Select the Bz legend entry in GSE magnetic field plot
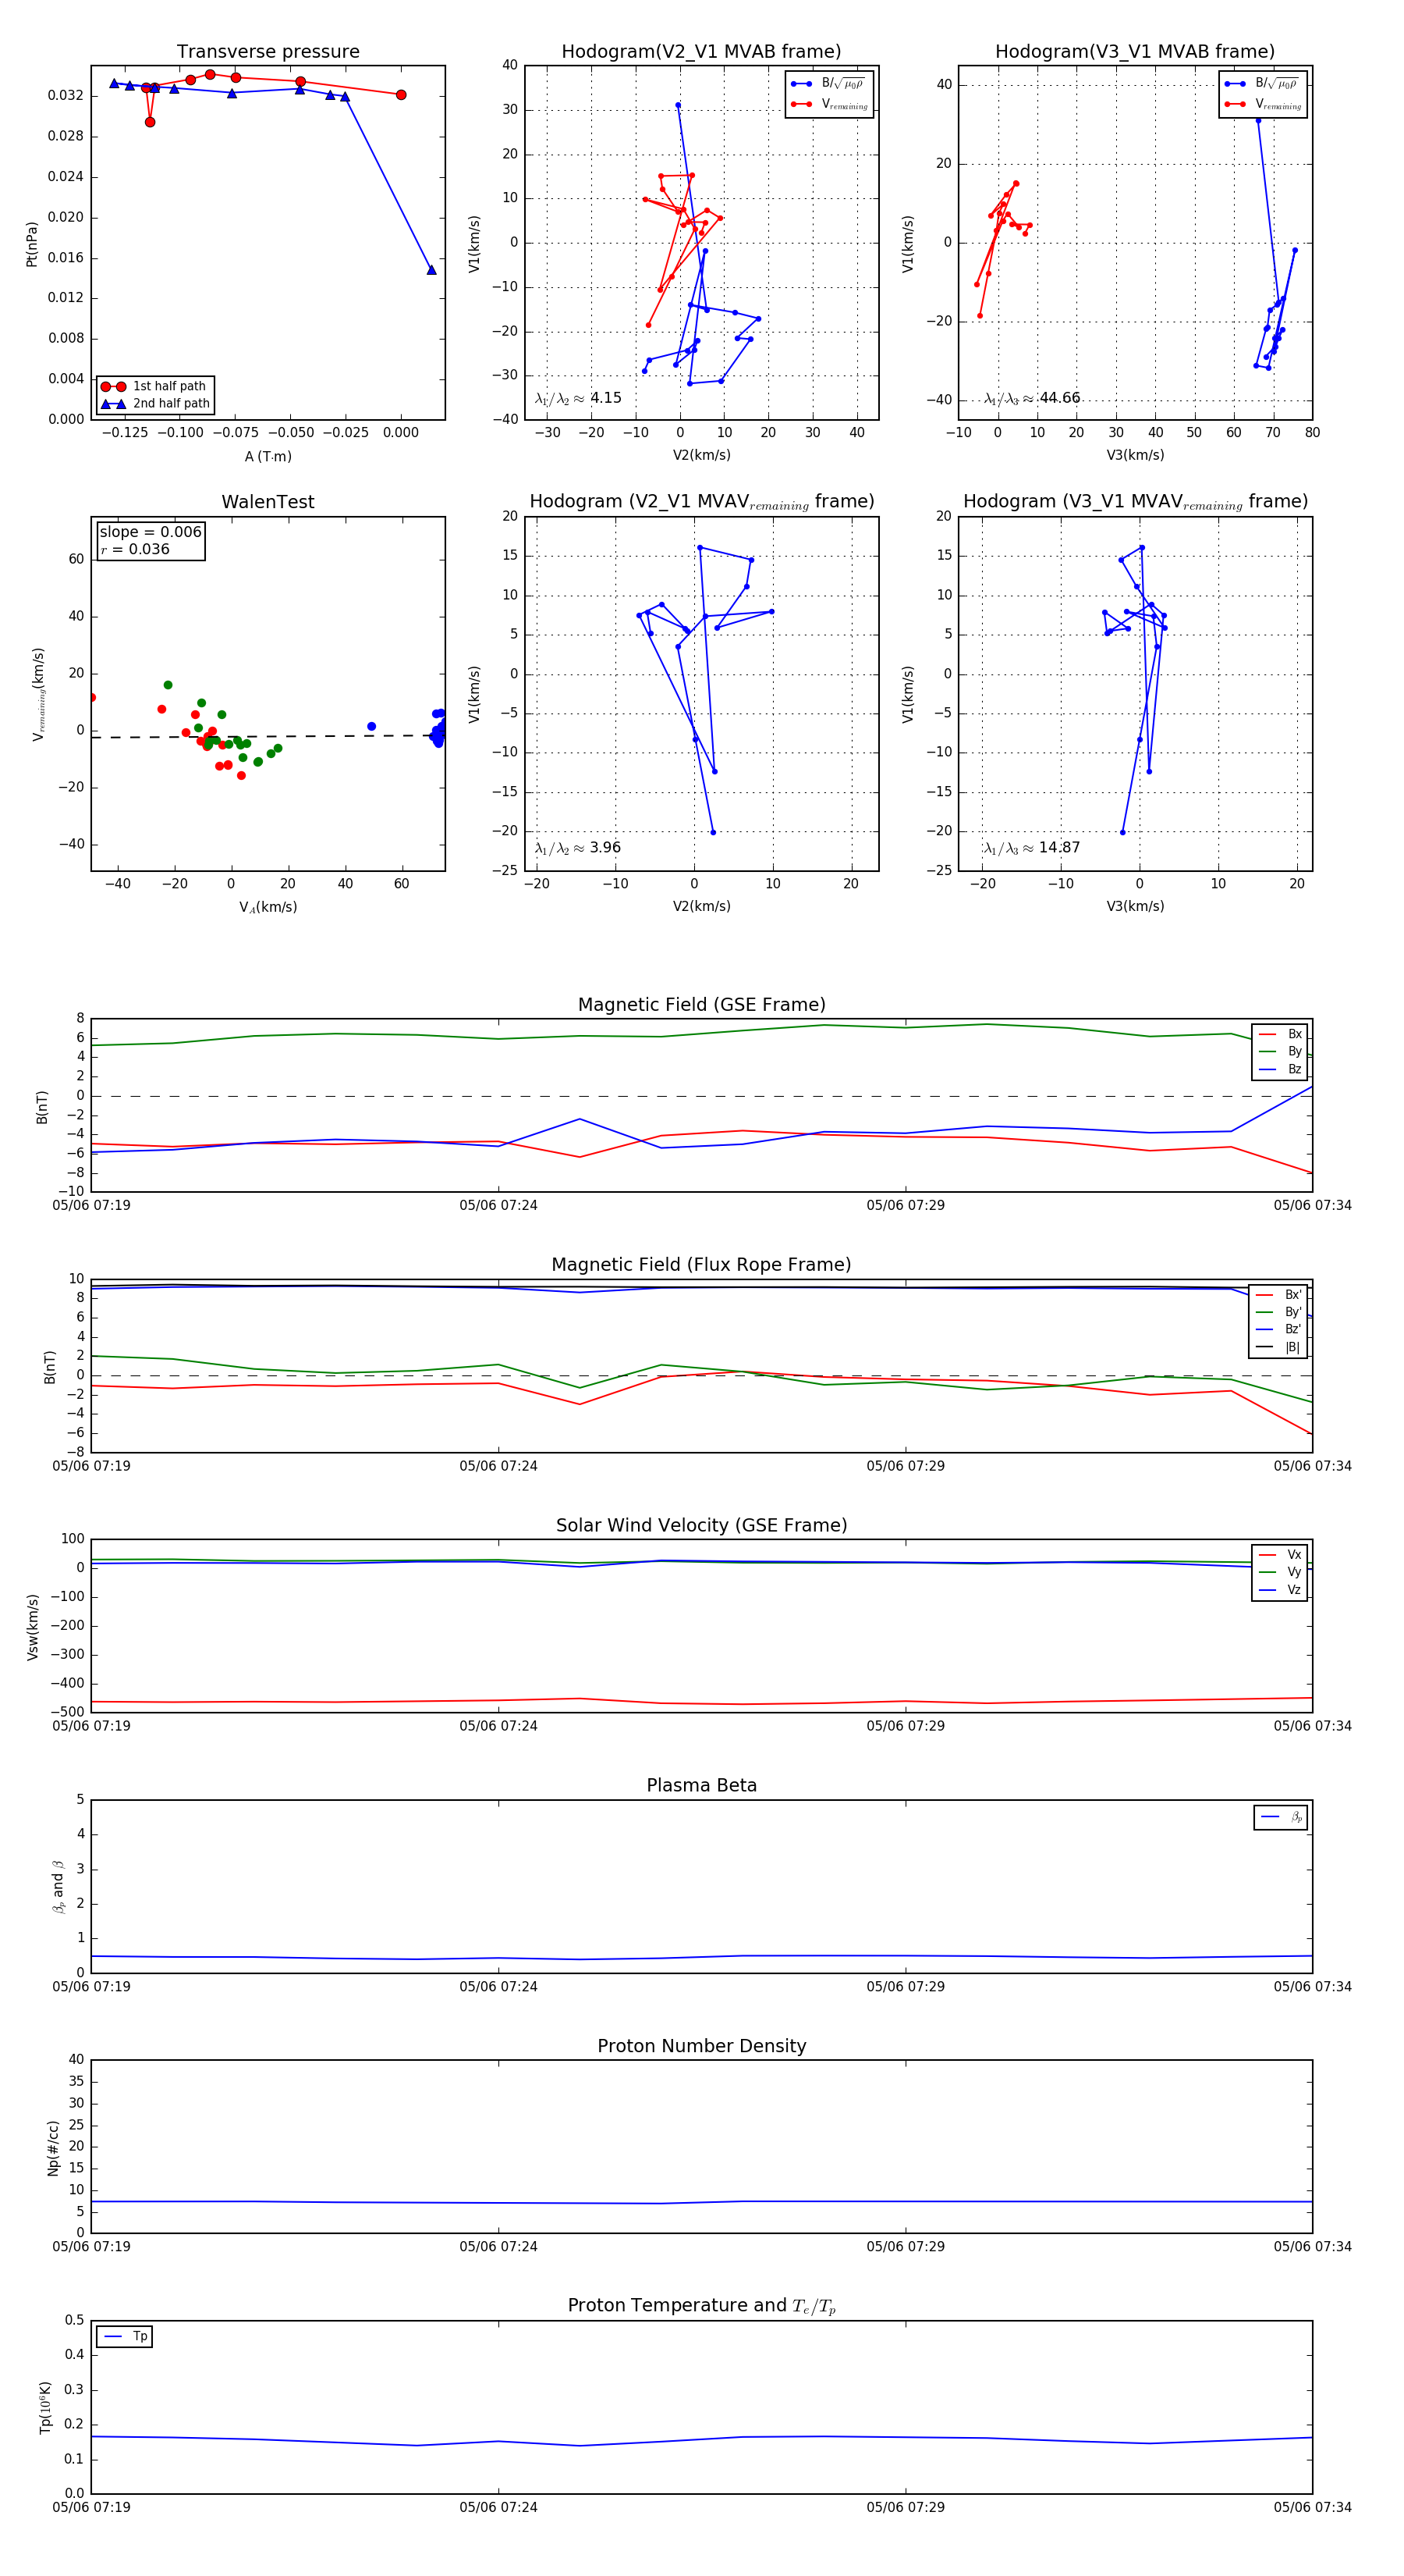The height and width of the screenshot is (2576, 1404). 1280,1069
